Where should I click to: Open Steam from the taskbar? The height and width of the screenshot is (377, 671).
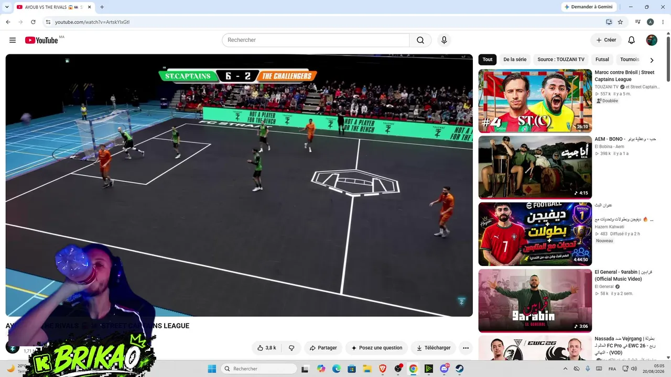(x=460, y=369)
